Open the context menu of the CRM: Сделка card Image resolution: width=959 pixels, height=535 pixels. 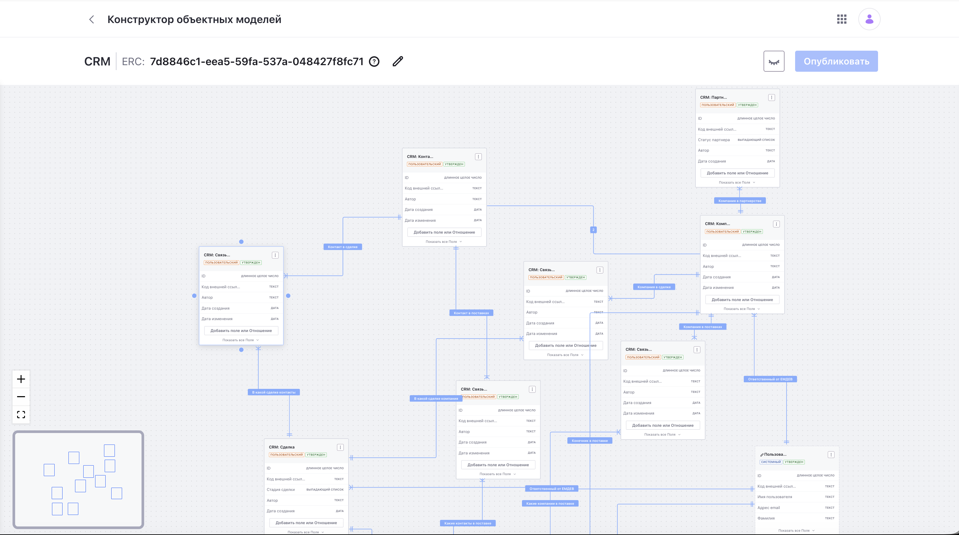(x=340, y=447)
